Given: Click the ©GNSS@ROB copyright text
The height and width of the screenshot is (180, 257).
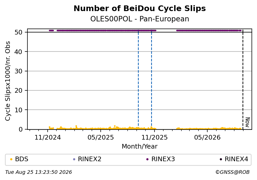Looking at the screenshot, I should click(232, 172).
